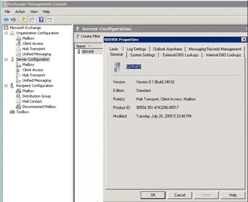Screen dimensions: 248x202
Task: Click the Help button in Properties dialog
Action: pos(233,195)
